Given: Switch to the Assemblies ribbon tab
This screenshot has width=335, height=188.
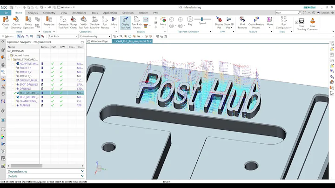Looking at the screenshot, I should tap(79, 13).
